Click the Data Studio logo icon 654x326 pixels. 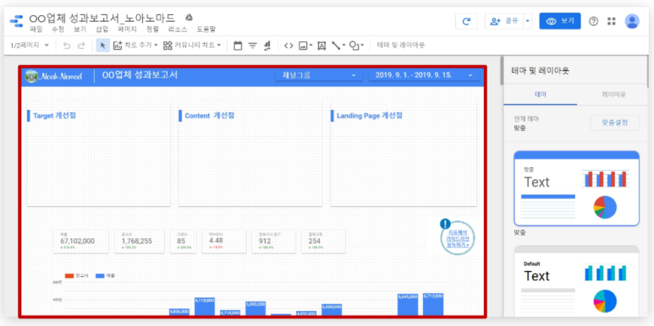tap(16, 21)
